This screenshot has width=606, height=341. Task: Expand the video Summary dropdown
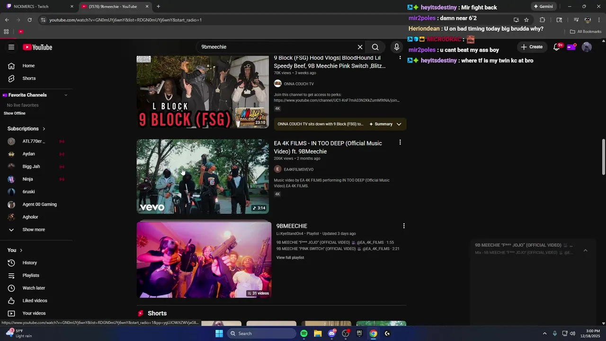coord(399,124)
